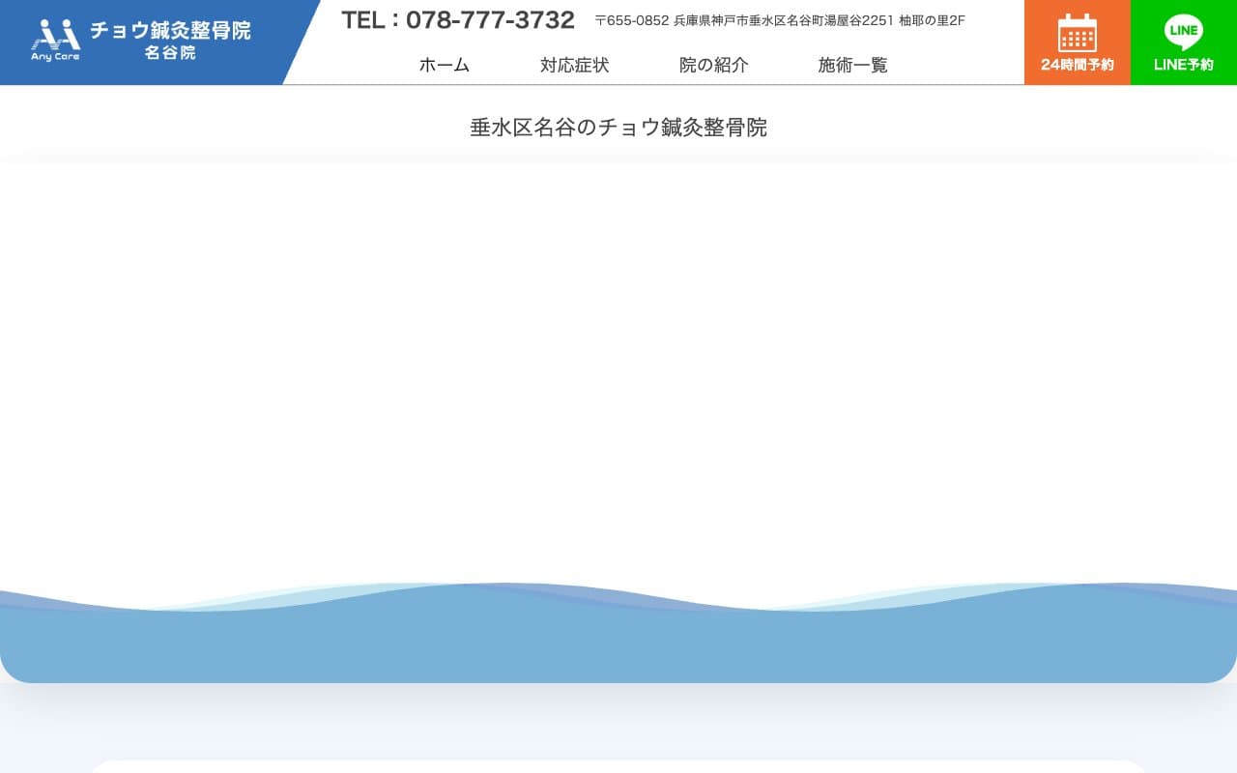
Task: Click the 名谷院 branch name under the title
Action: pos(170,53)
